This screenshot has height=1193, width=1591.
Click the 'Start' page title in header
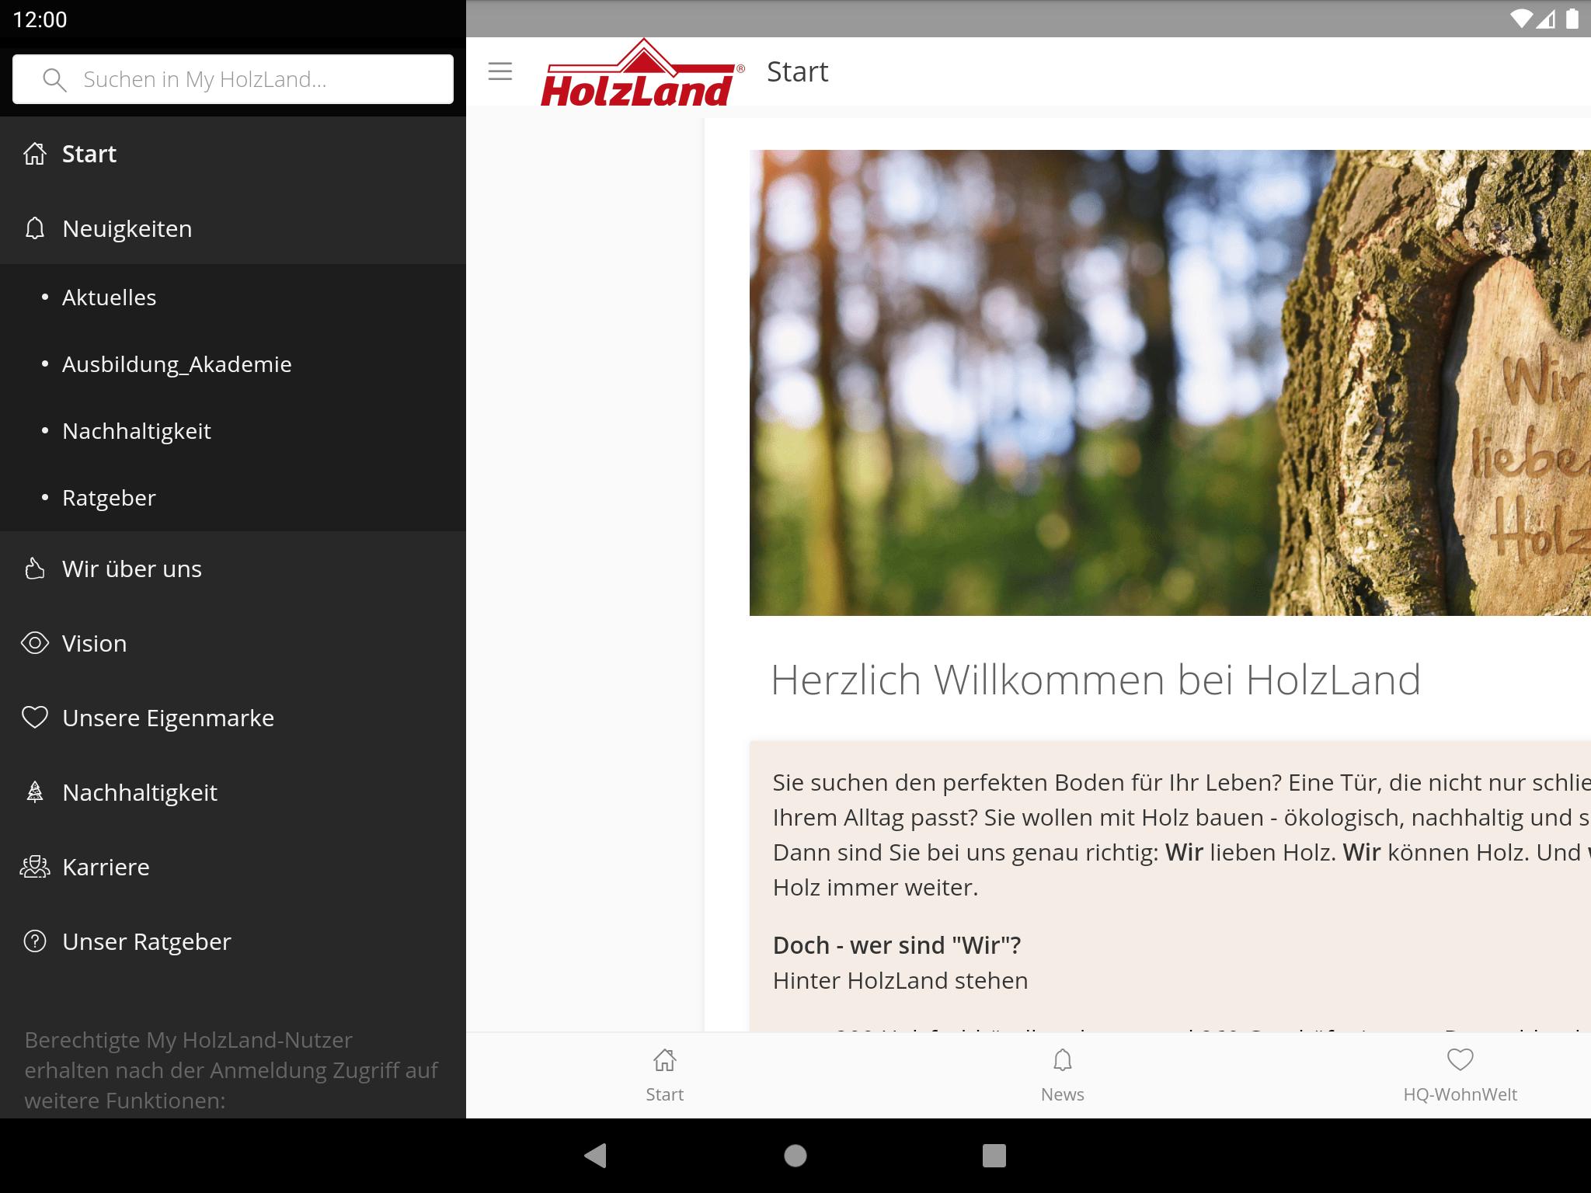pyautogui.click(x=798, y=71)
